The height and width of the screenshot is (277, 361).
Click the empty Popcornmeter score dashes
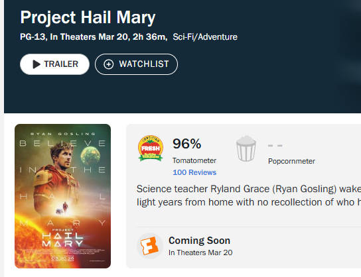tap(275, 146)
